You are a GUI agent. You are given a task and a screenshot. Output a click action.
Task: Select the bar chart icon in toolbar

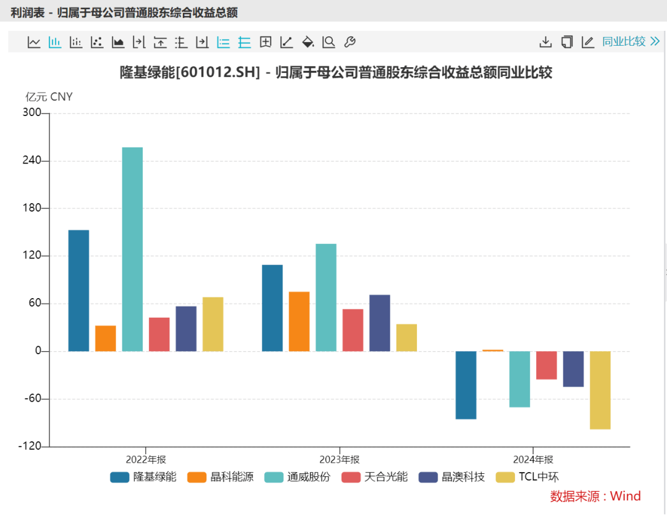pos(55,42)
